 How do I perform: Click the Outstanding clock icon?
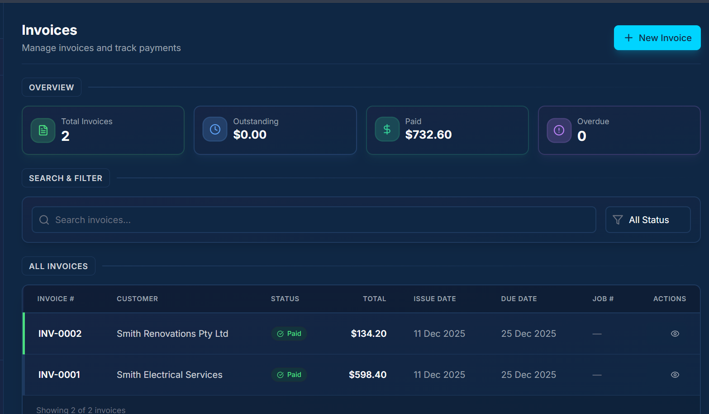(215, 129)
